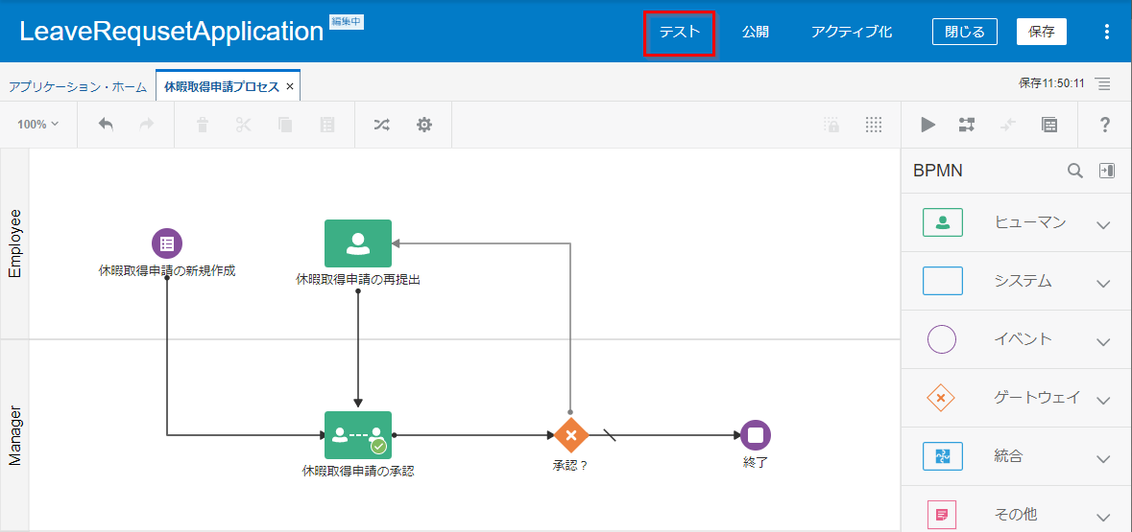Expand the ヒューマン palette section
The height and width of the screenshot is (532, 1132).
click(x=1102, y=224)
